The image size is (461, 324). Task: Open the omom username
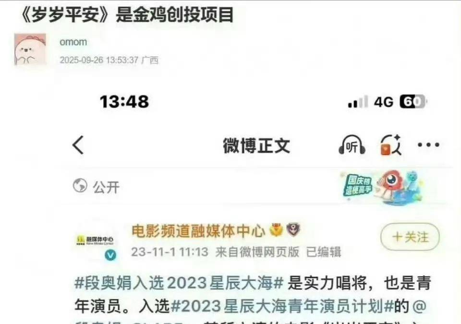coord(73,42)
